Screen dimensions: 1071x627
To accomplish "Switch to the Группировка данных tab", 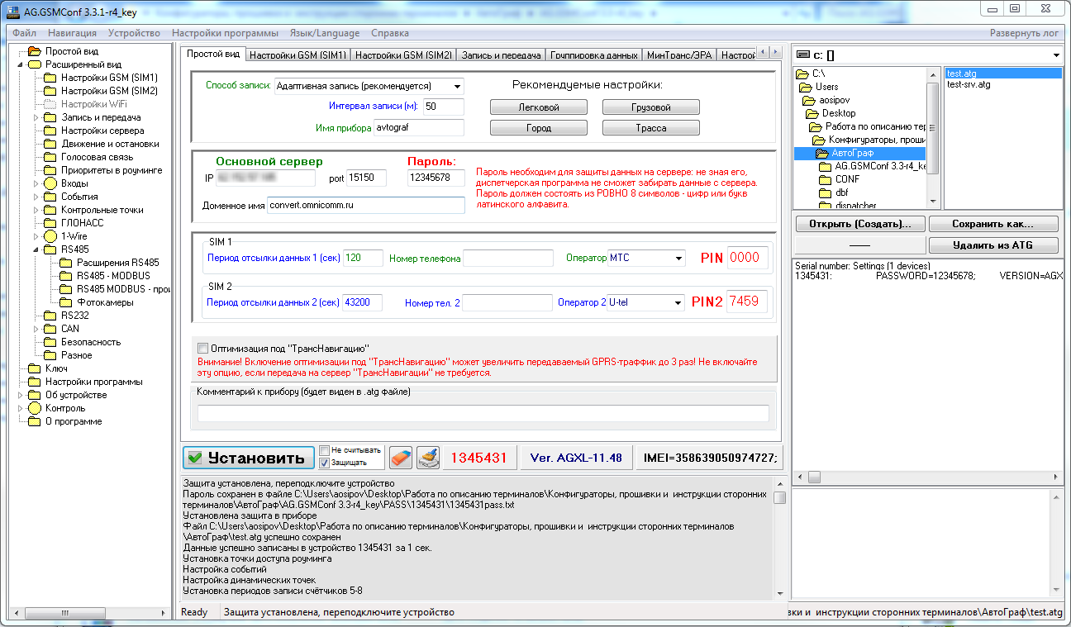I will (x=594, y=55).
